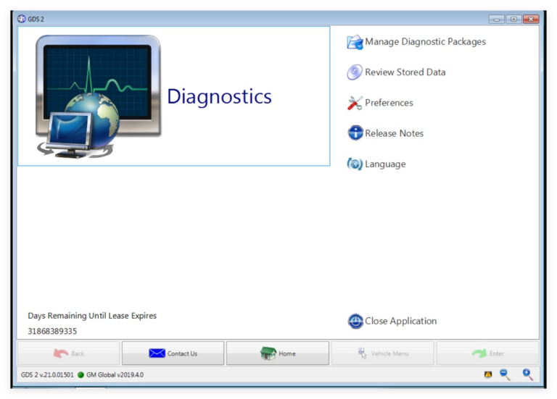The width and height of the screenshot is (557, 399).
Task: Click the Release Notes info icon
Action: tap(355, 133)
